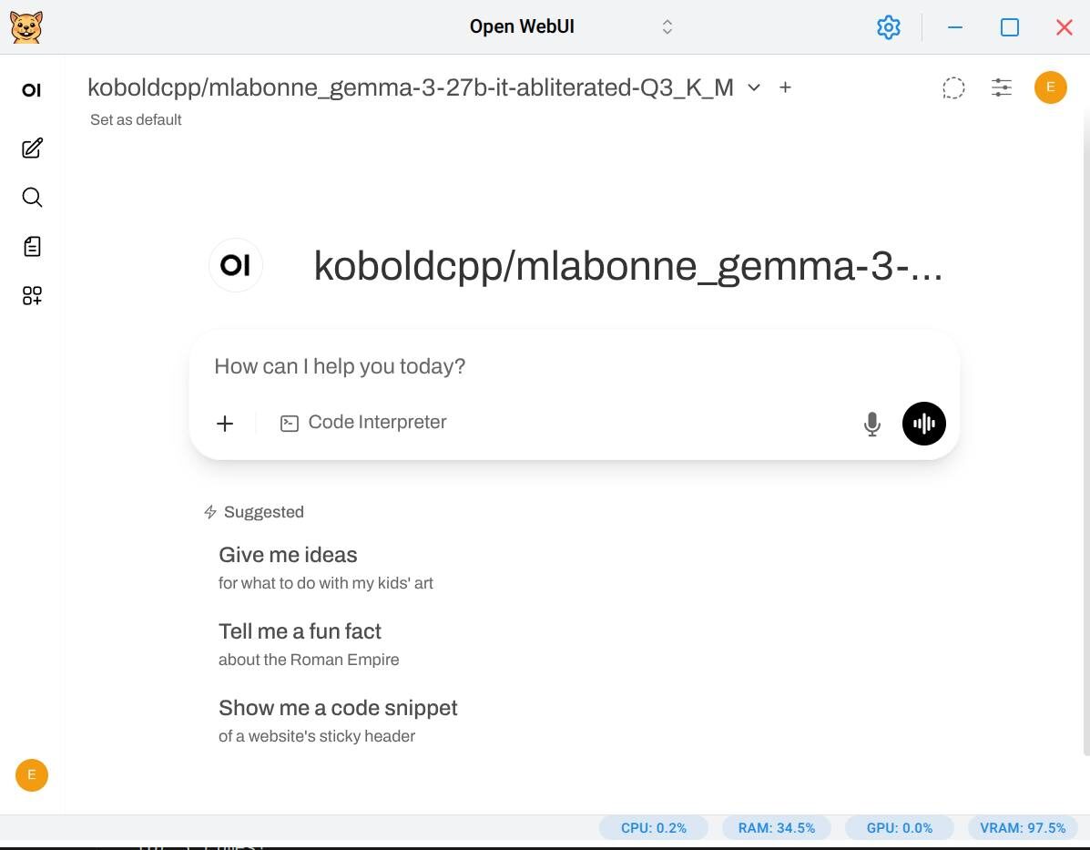Open the model selector chevron
The width and height of the screenshot is (1090, 850).
pos(753,87)
